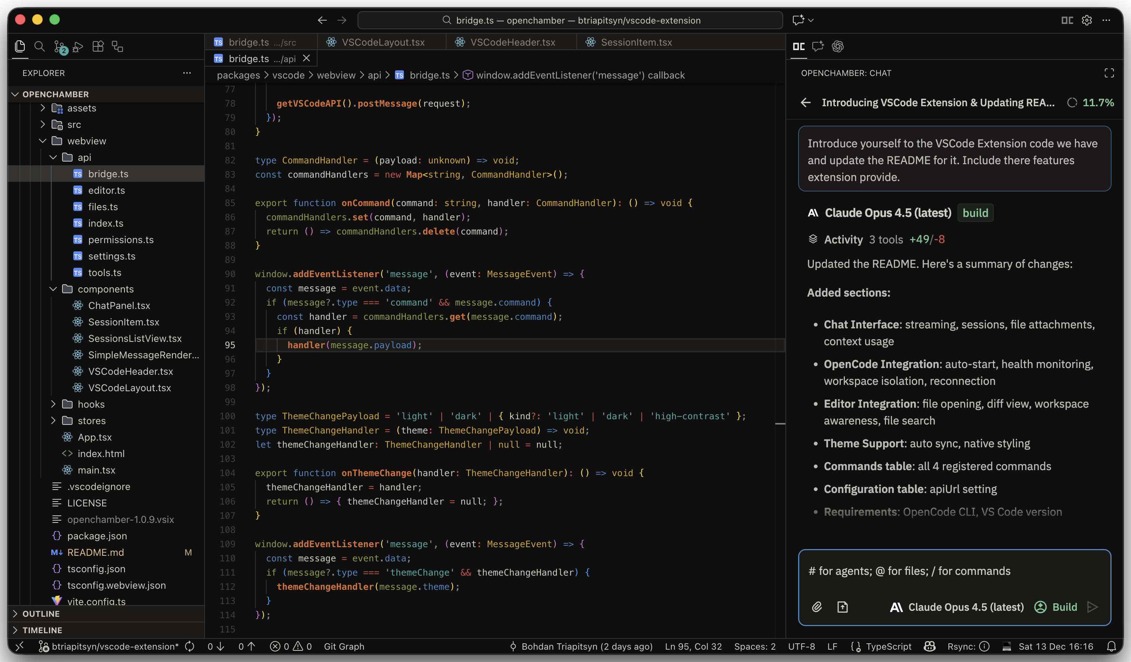Open settings gear in title bar
This screenshot has height=662, width=1131.
click(x=1086, y=20)
